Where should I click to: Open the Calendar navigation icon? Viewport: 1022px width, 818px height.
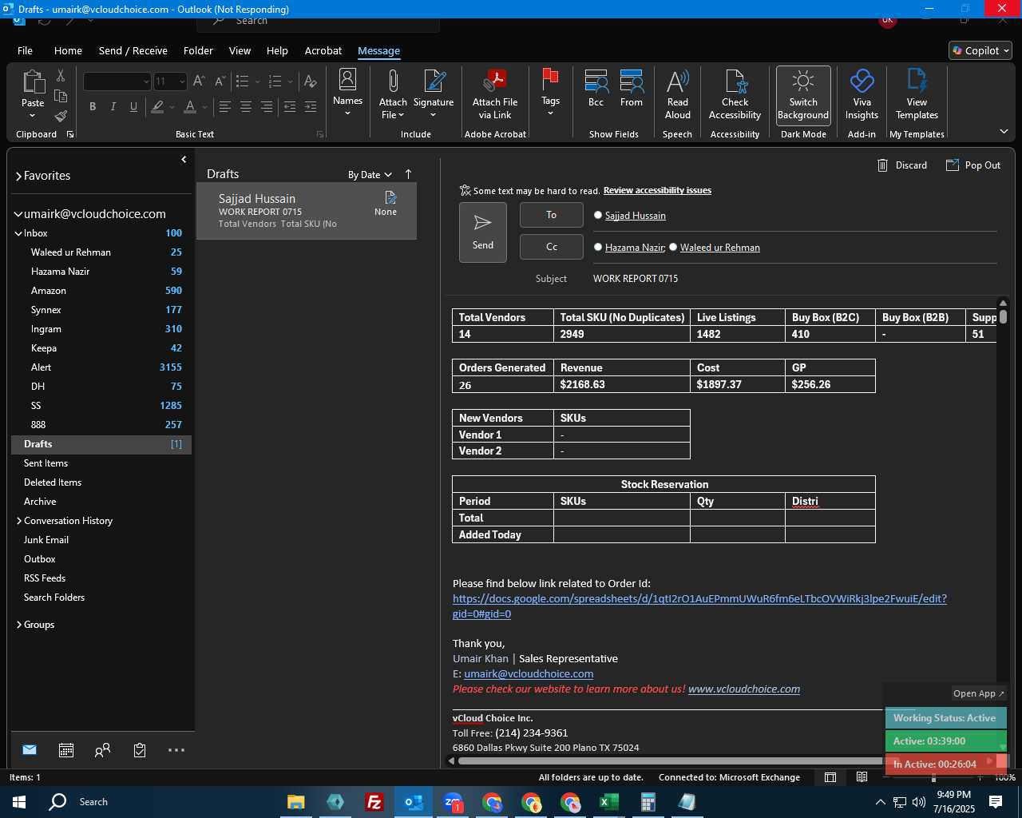coord(66,750)
